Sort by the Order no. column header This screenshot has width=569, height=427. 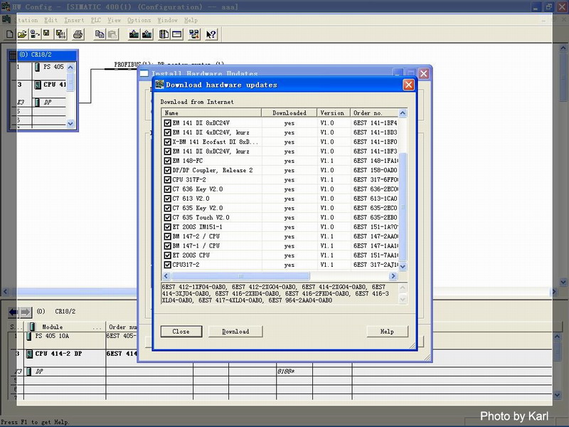click(x=375, y=113)
